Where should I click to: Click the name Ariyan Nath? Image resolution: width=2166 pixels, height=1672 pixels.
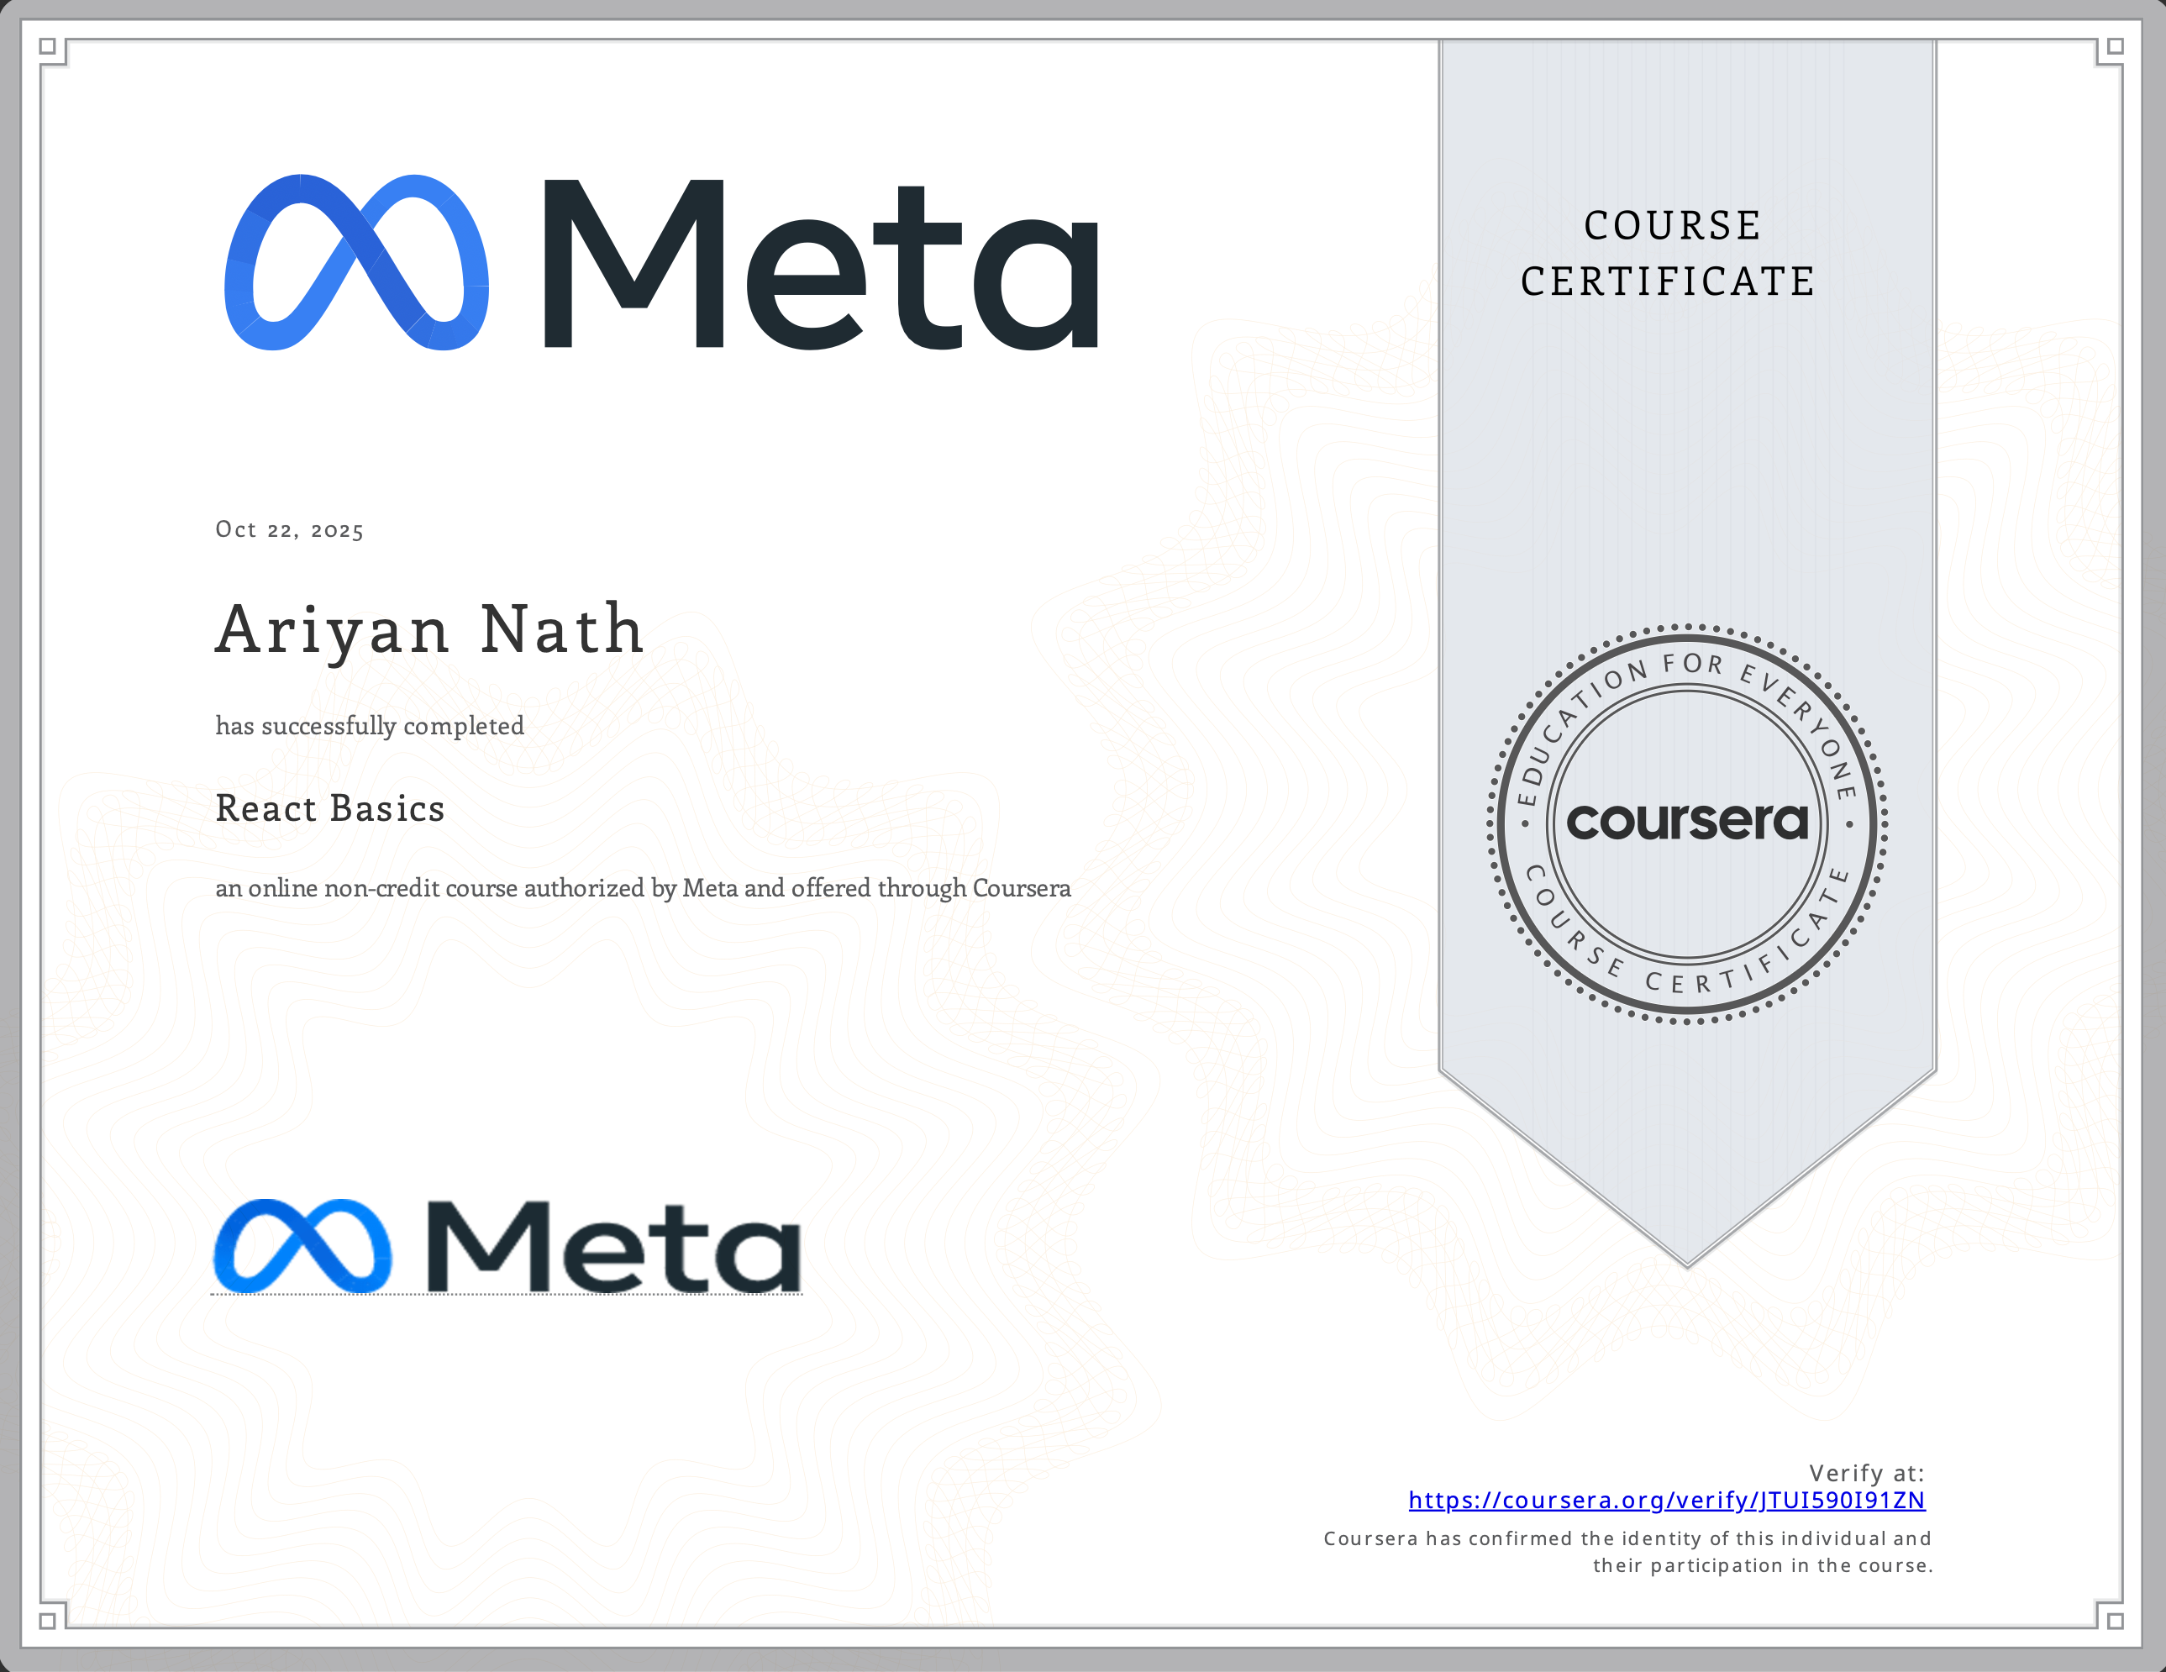click(427, 631)
